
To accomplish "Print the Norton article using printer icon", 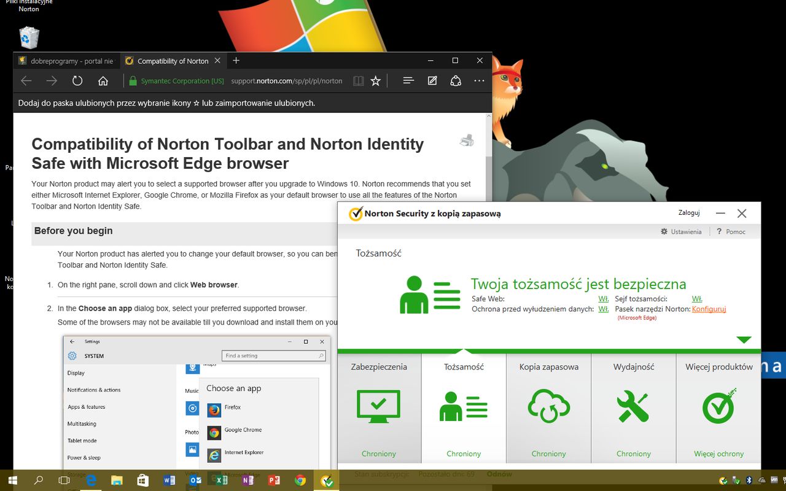I will tap(467, 140).
